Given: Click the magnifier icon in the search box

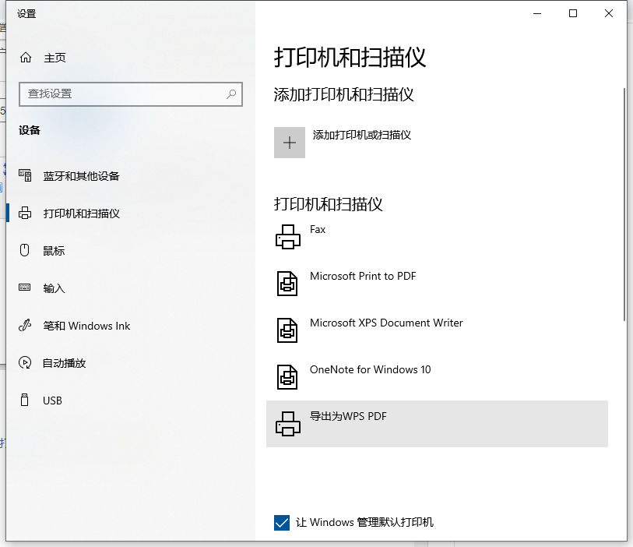Looking at the screenshot, I should coord(231,94).
